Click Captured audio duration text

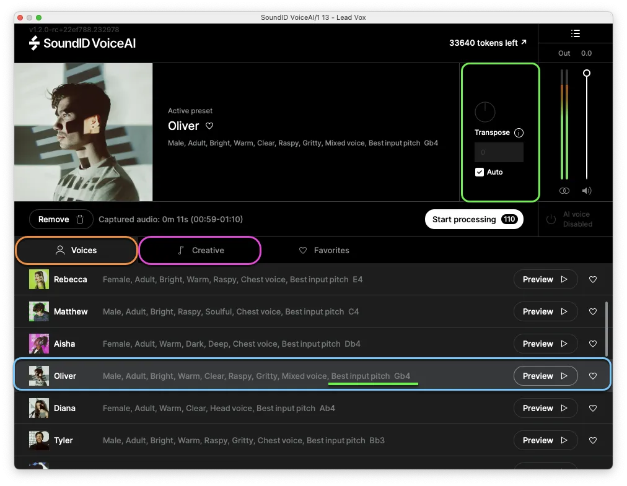[x=171, y=219]
